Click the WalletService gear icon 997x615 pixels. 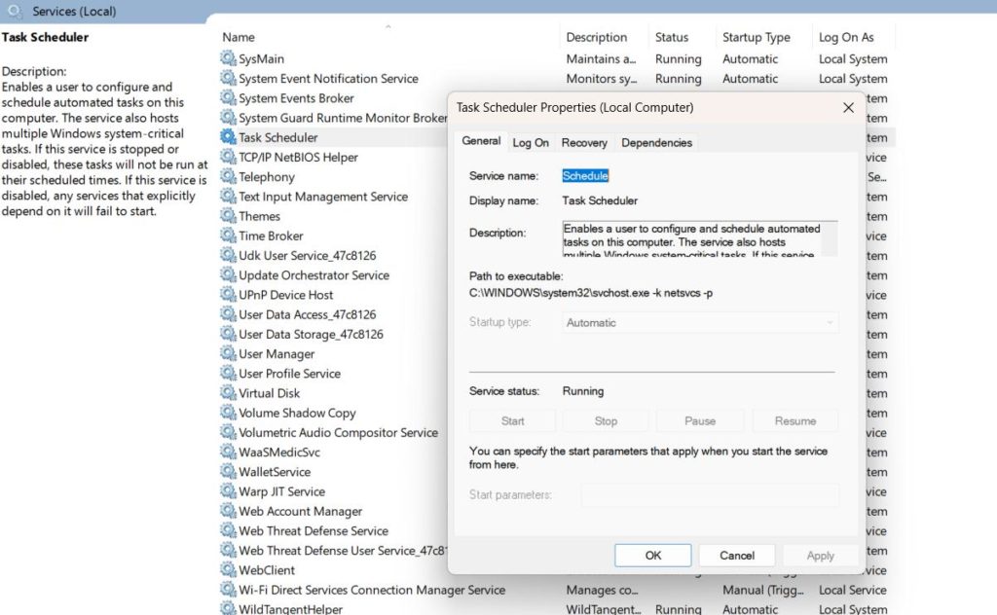coord(228,472)
